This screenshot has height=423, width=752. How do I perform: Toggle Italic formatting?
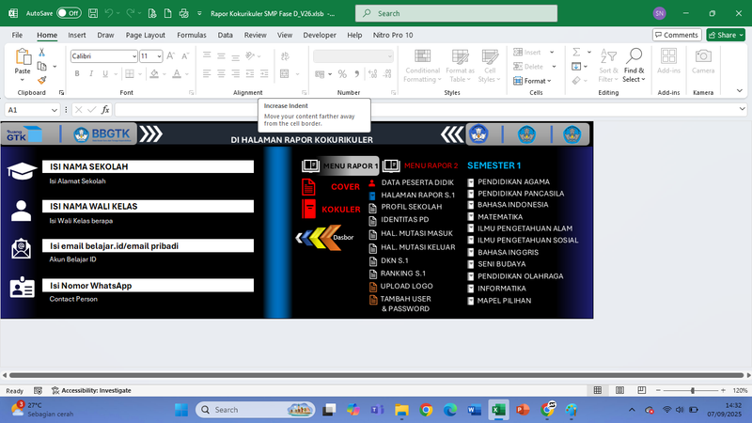[89, 73]
